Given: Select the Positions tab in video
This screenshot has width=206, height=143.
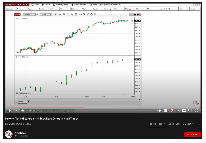Looking at the screenshot, I should 46,111.
